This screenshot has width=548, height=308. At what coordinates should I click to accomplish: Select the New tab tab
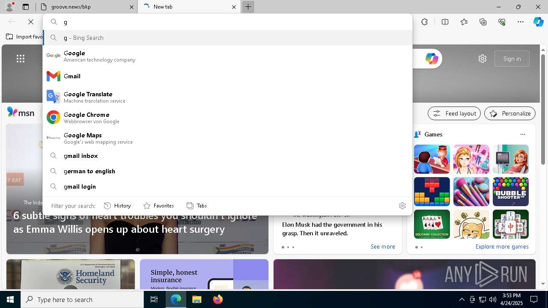(x=188, y=7)
